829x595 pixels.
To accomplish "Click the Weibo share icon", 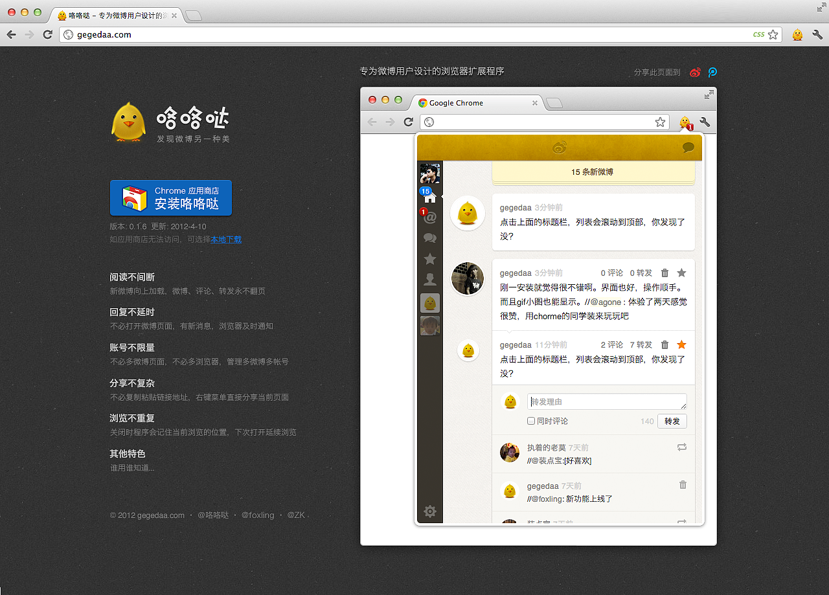I will pos(695,73).
